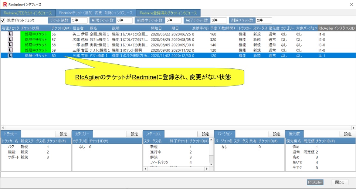Click 設定 button in トラッカー panel
The height and width of the screenshot is (189, 356).
(x=63, y=134)
